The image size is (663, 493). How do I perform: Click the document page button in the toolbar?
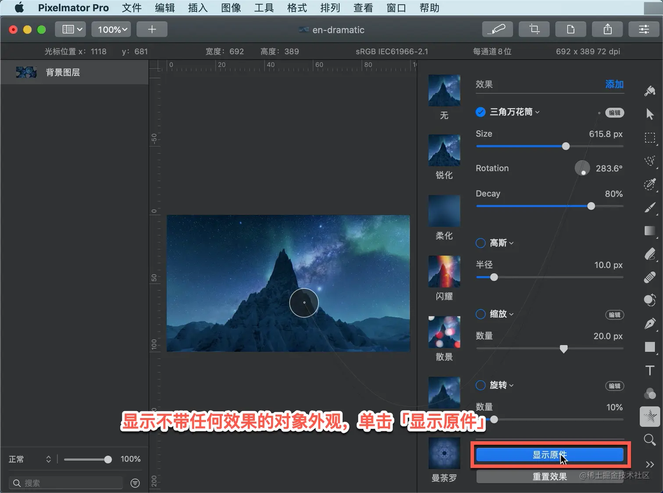(570, 29)
